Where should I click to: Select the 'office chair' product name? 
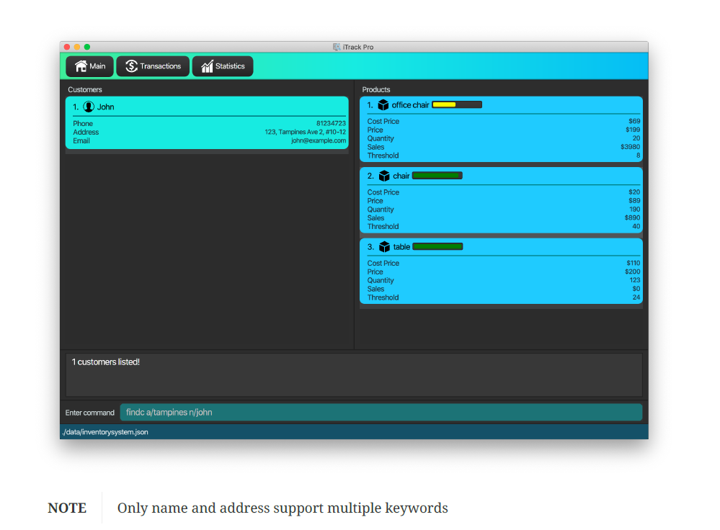coord(410,105)
